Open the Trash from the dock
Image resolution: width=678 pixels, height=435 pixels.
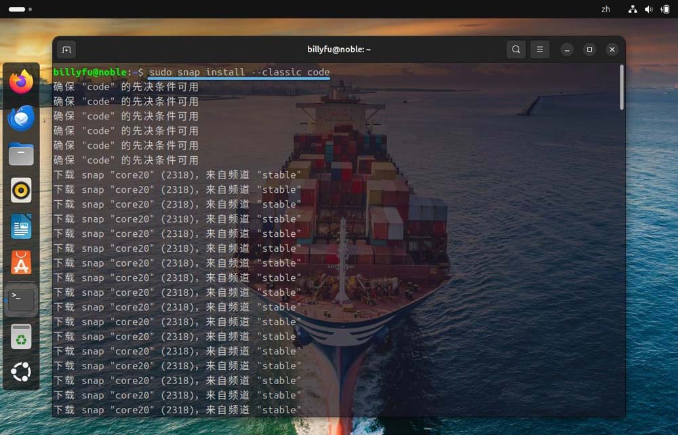tap(21, 337)
